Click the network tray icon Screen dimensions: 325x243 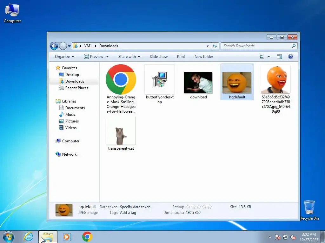click(285, 237)
